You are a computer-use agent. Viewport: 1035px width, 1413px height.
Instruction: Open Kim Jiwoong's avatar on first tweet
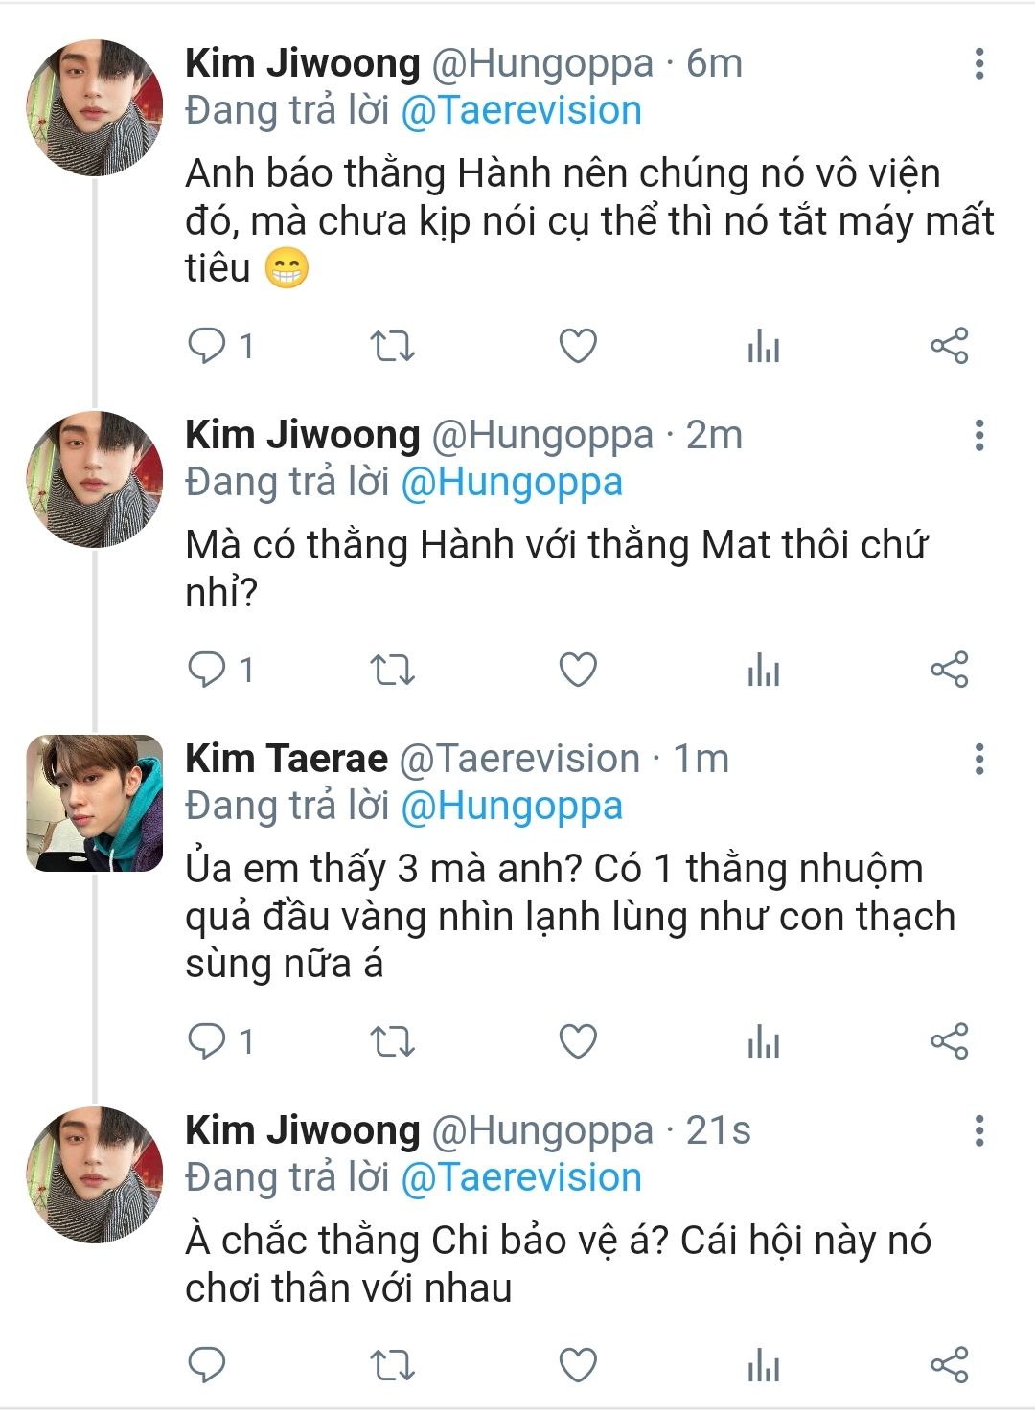tap(94, 107)
